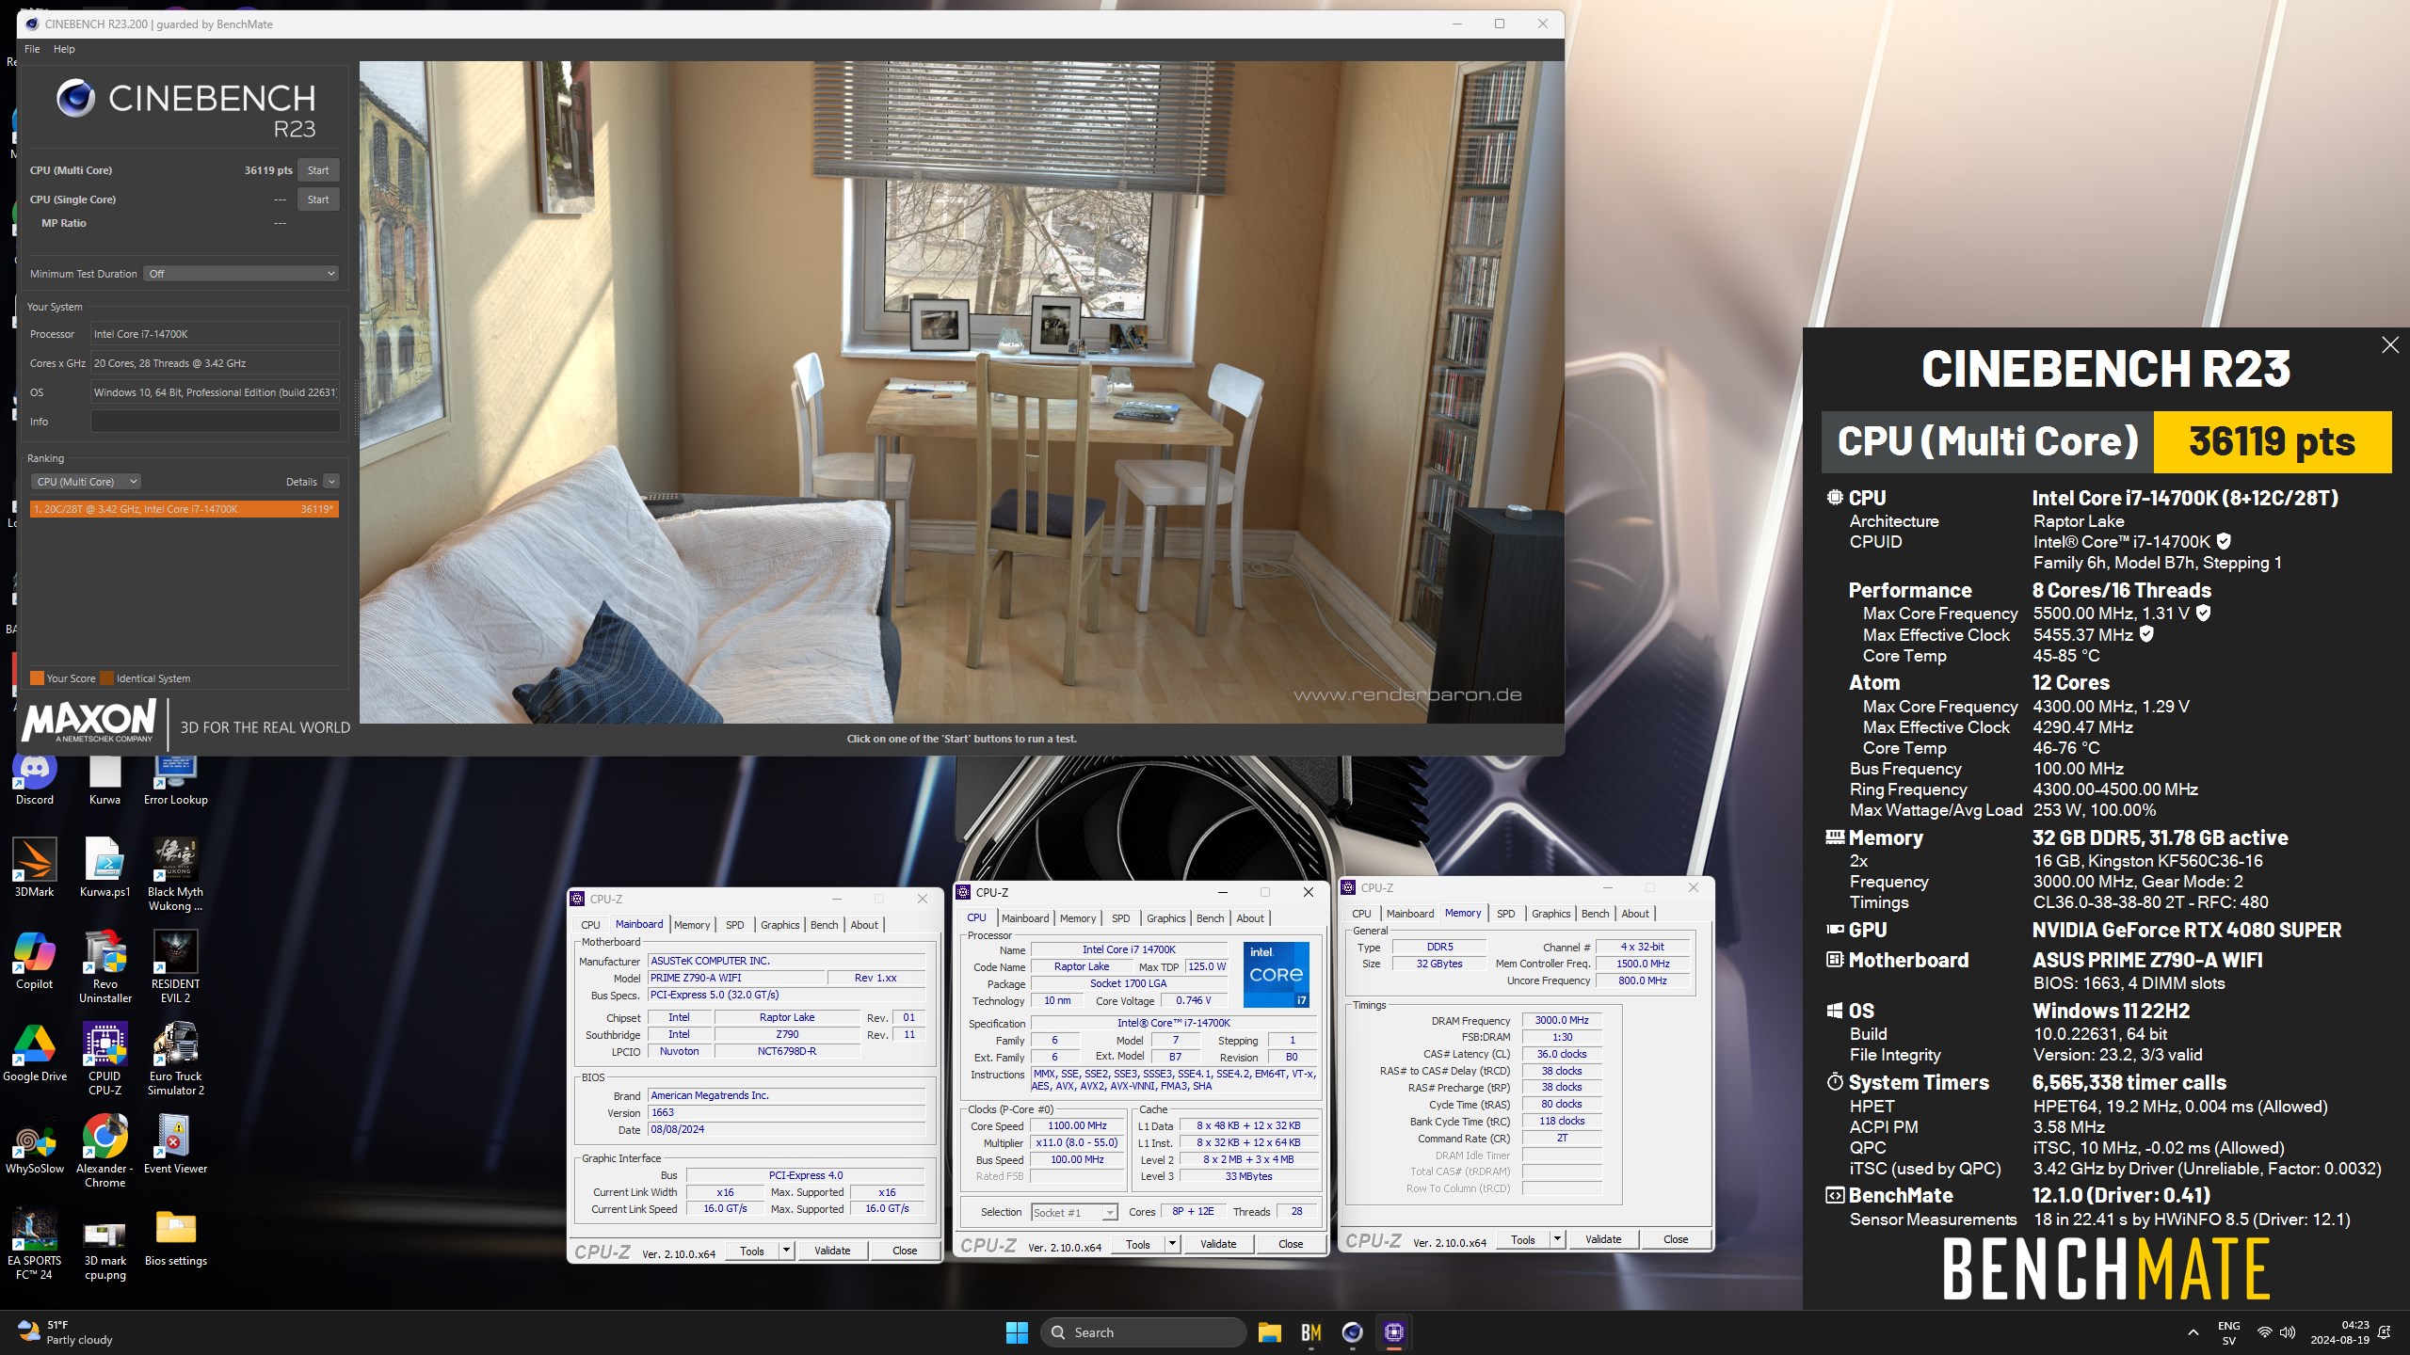Open Google Drive desktop icon
The height and width of the screenshot is (1355, 2410).
[x=35, y=1051]
